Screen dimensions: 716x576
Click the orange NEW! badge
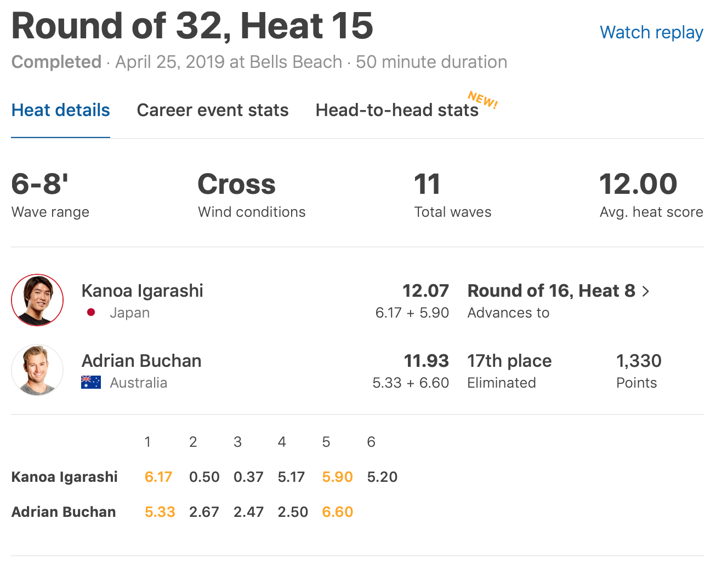click(482, 100)
